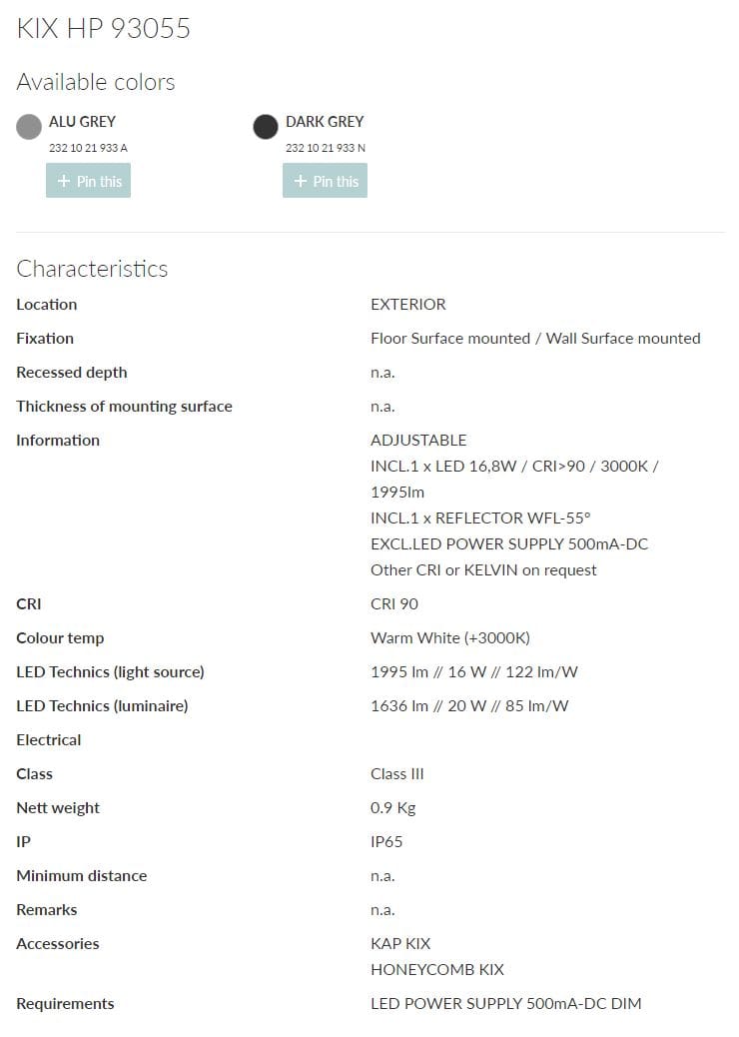Select product code 232 10 21 933 A
Image resolution: width=739 pixels, height=1037 pixels.
(85, 147)
